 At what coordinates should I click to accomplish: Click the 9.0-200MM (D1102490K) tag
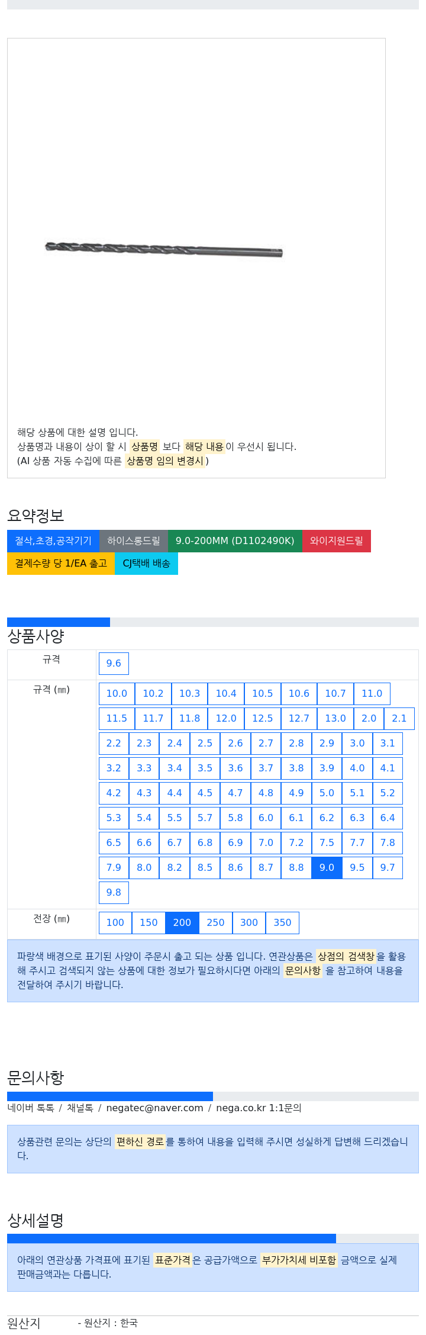[235, 541]
